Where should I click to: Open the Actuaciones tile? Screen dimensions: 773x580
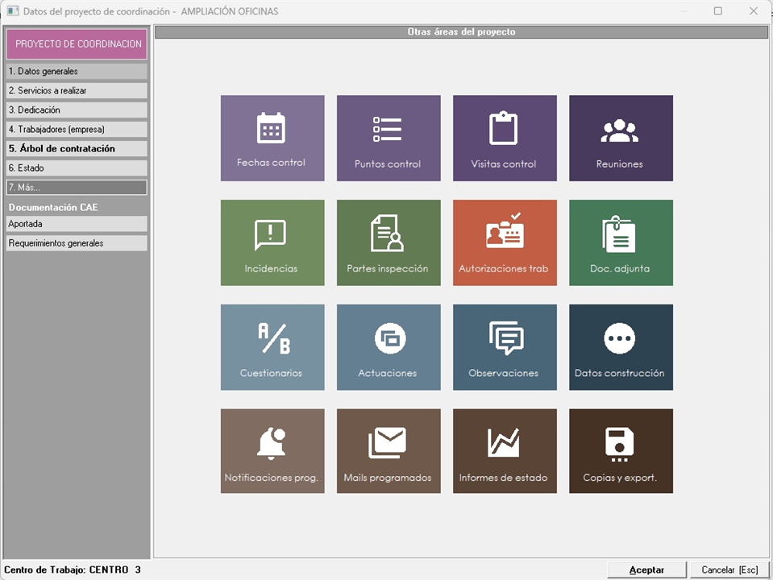point(389,347)
